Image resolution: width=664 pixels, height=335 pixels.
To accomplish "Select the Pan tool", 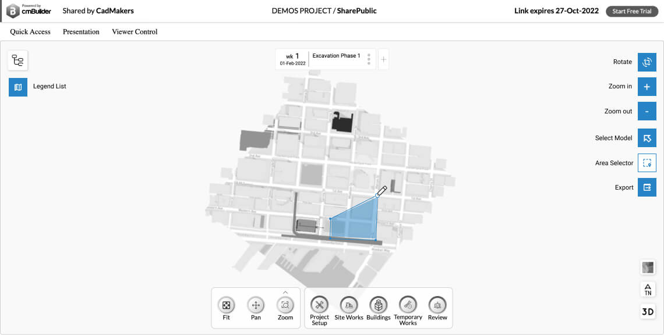I will click(x=256, y=305).
